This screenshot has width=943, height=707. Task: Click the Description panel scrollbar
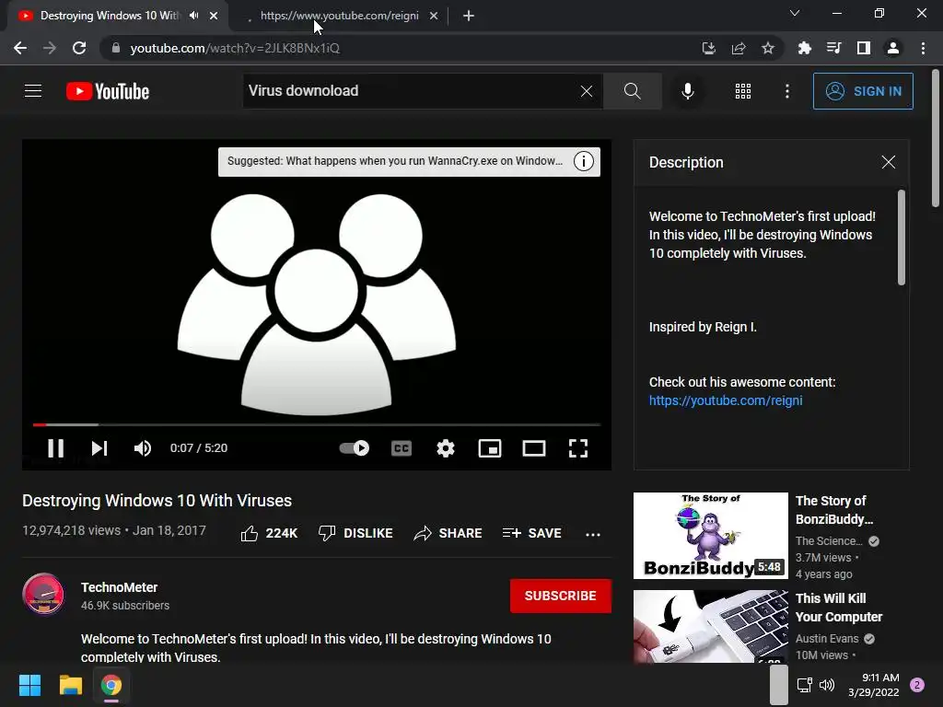click(901, 238)
